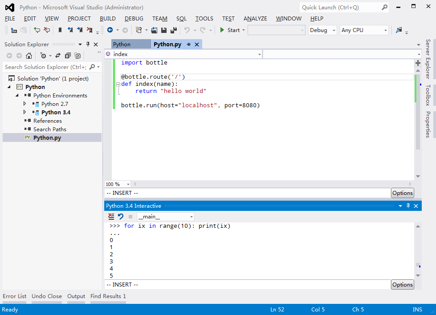The width and height of the screenshot is (436, 315).
Task: Switch to the Error List tab
Action: pyautogui.click(x=15, y=296)
